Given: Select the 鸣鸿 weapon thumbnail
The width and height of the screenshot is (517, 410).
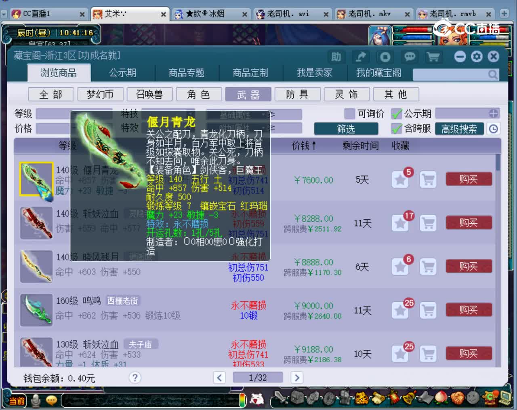Looking at the screenshot, I should click(36, 310).
